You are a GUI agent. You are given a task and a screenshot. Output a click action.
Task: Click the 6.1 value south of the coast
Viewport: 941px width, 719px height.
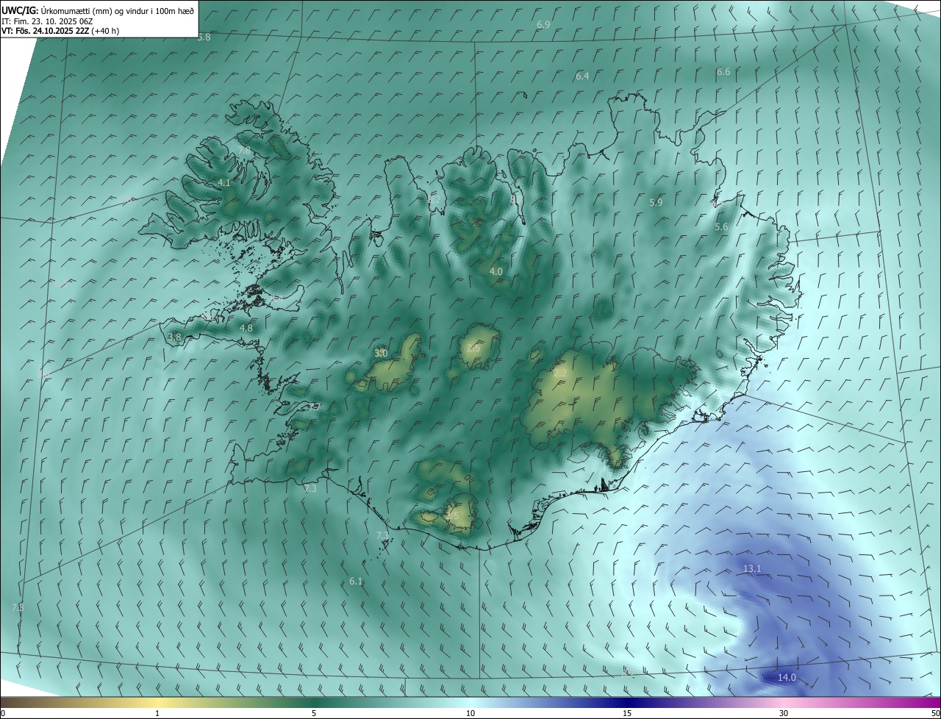(x=356, y=582)
